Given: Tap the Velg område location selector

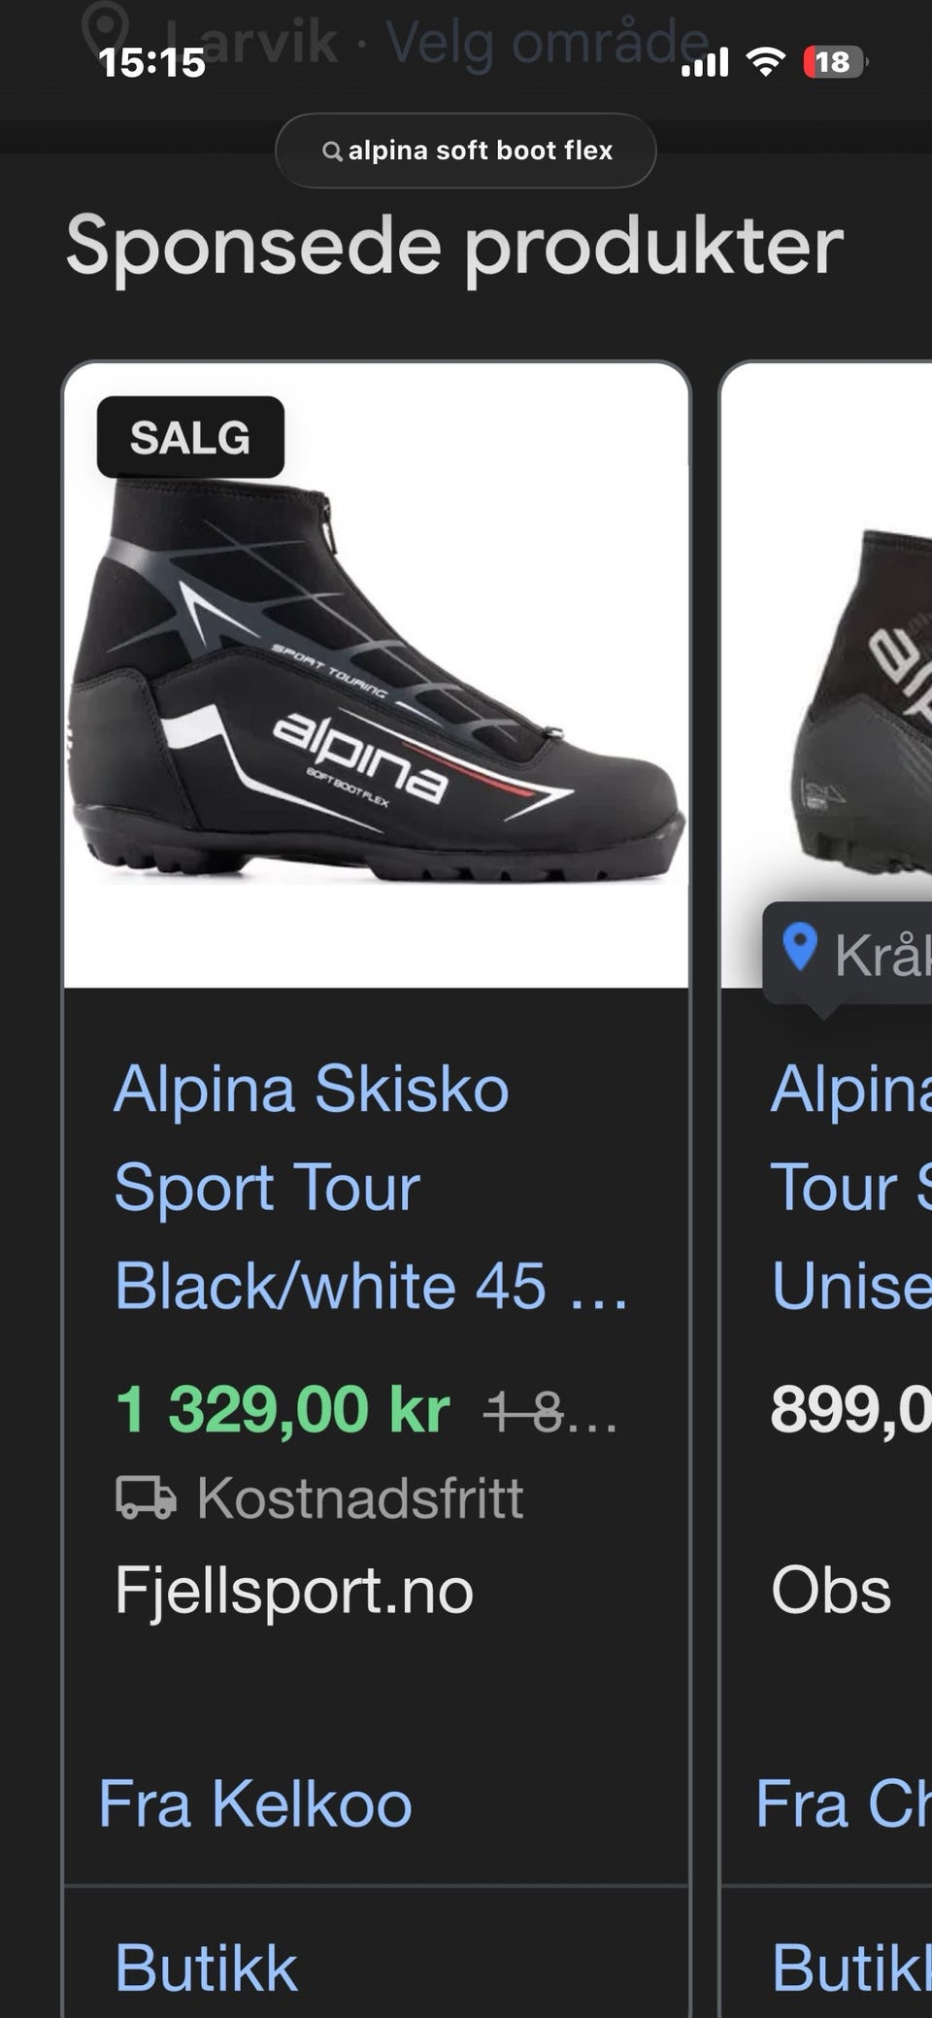Looking at the screenshot, I should click(547, 43).
